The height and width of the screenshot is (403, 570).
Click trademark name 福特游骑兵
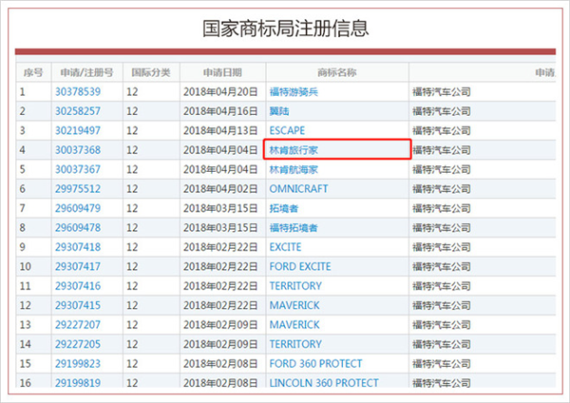[x=294, y=91]
